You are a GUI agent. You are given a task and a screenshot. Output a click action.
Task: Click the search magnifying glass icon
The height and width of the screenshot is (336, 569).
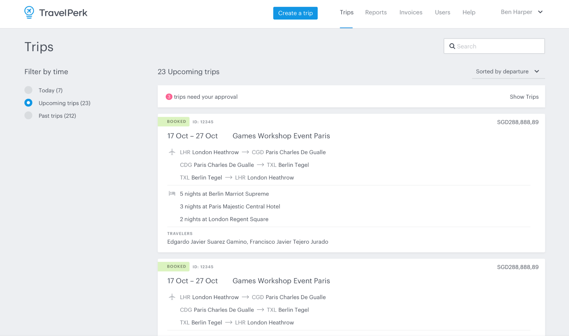452,46
